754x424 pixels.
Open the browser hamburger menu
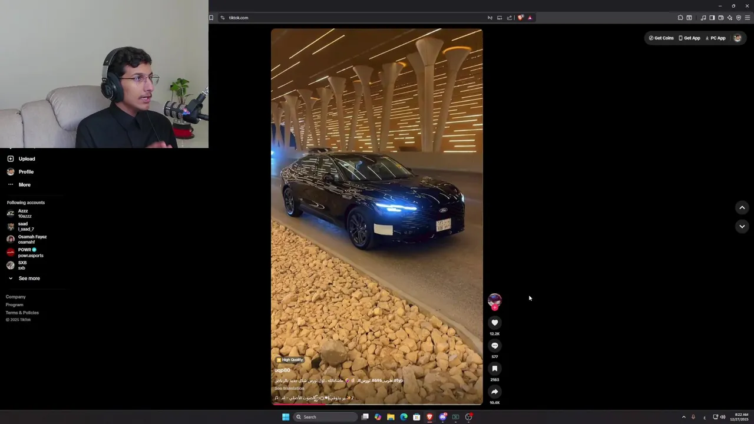pyautogui.click(x=748, y=18)
